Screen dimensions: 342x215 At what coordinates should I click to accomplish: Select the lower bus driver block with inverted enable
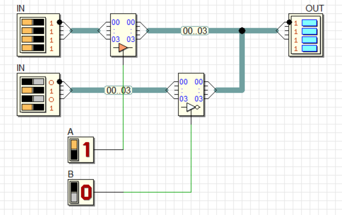(x=191, y=94)
